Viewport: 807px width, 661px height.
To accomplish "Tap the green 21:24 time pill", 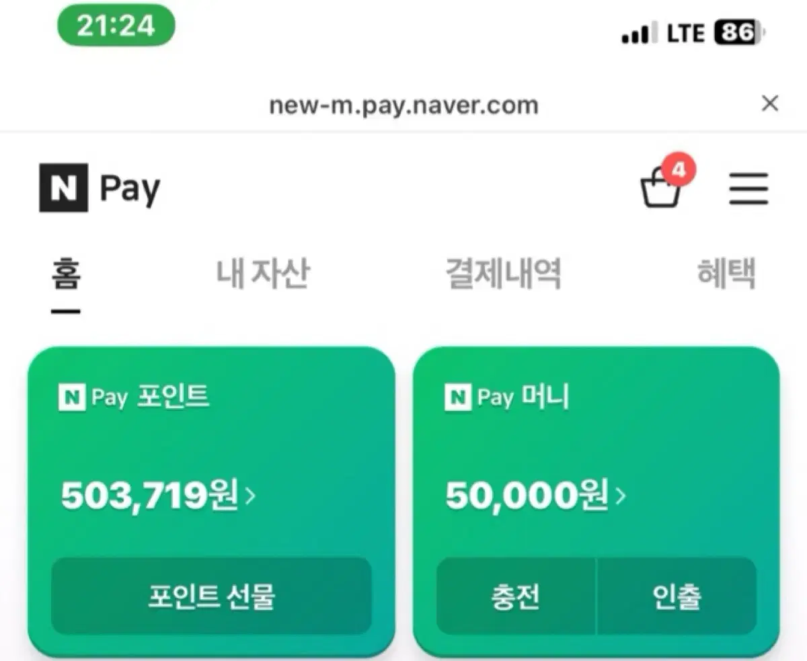I will click(116, 27).
